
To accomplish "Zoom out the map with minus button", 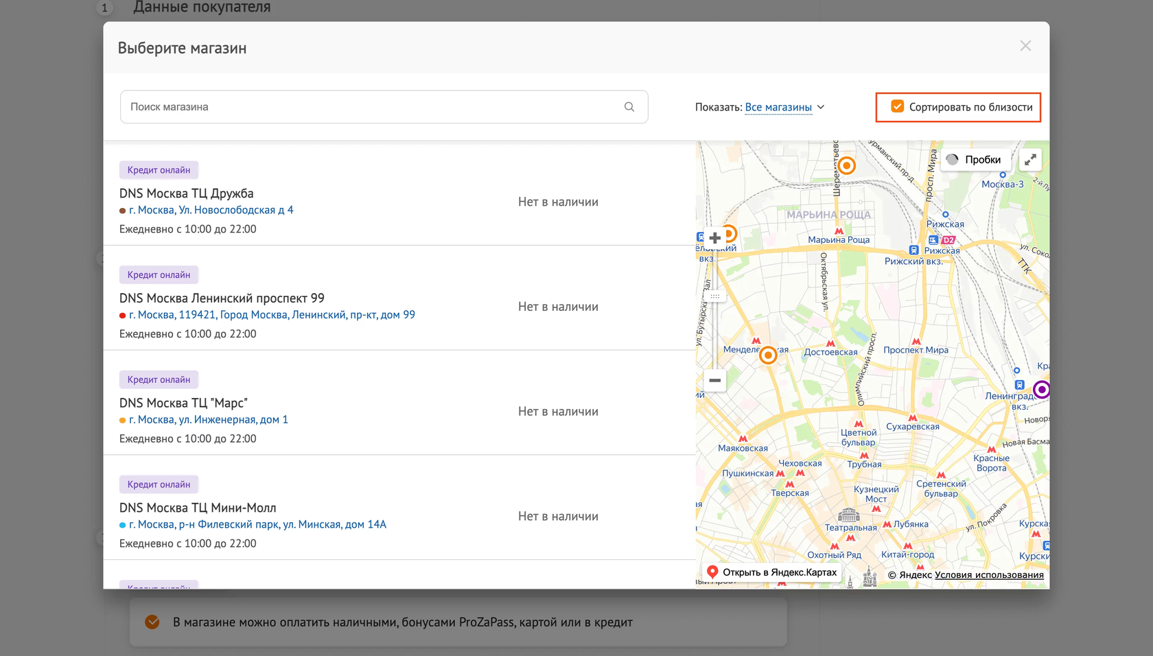I will click(714, 380).
